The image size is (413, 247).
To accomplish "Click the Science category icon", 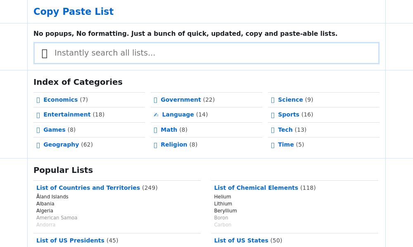I will click(273, 100).
